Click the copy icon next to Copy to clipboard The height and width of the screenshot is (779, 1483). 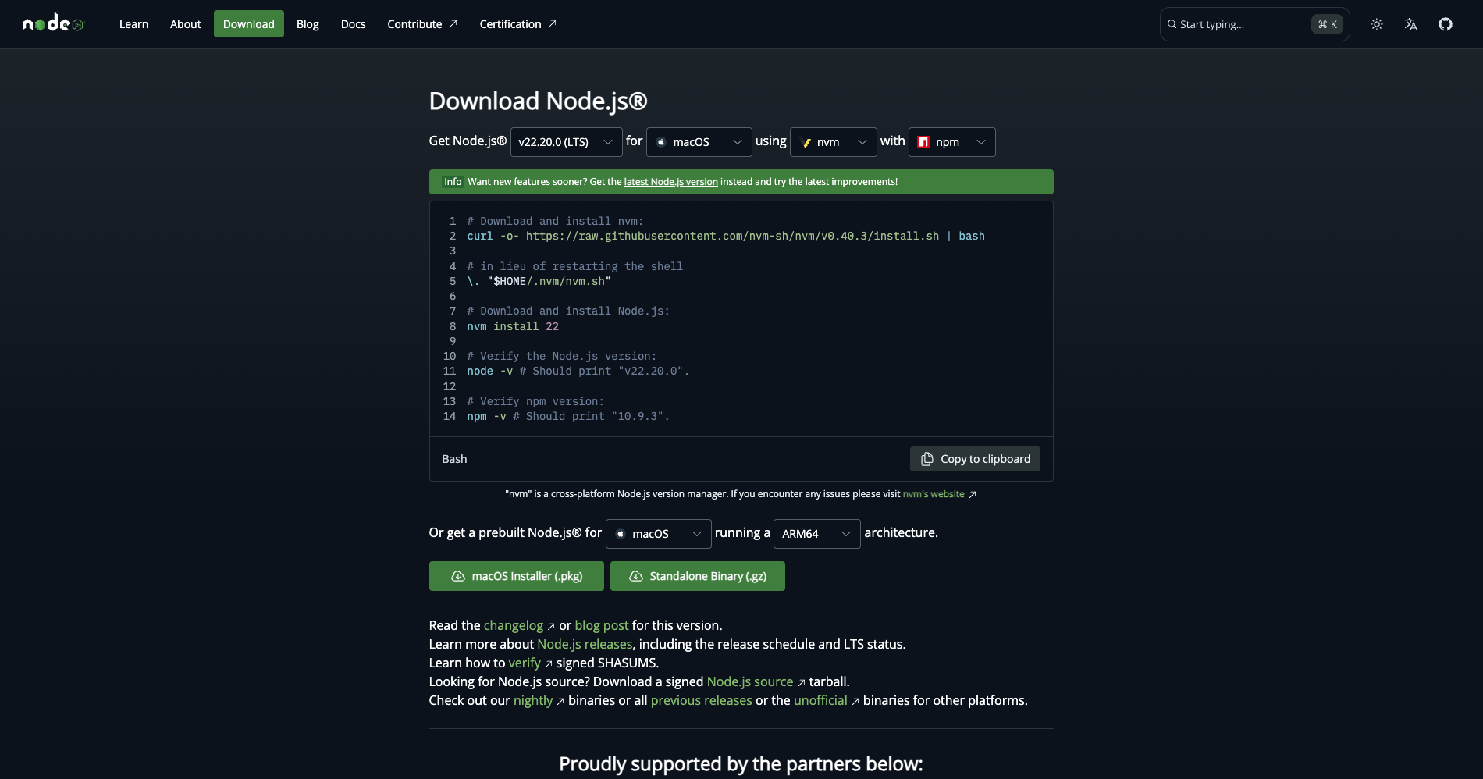926,459
